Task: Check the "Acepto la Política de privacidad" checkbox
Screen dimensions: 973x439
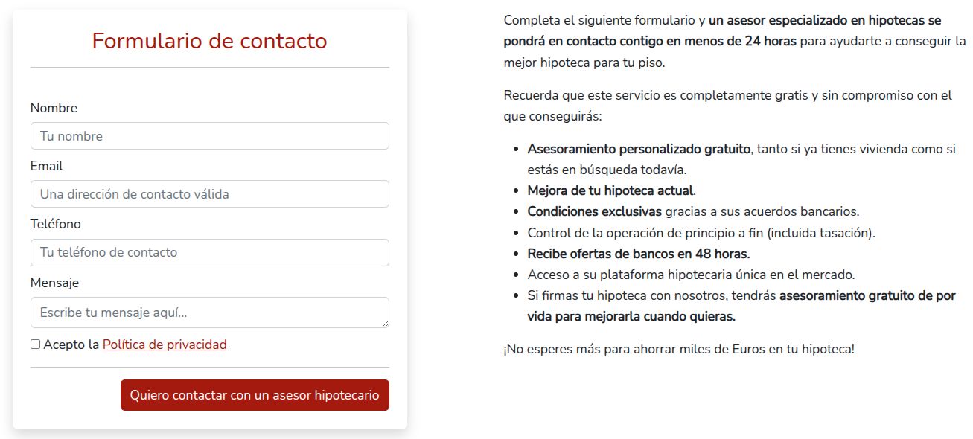Action: click(x=34, y=344)
